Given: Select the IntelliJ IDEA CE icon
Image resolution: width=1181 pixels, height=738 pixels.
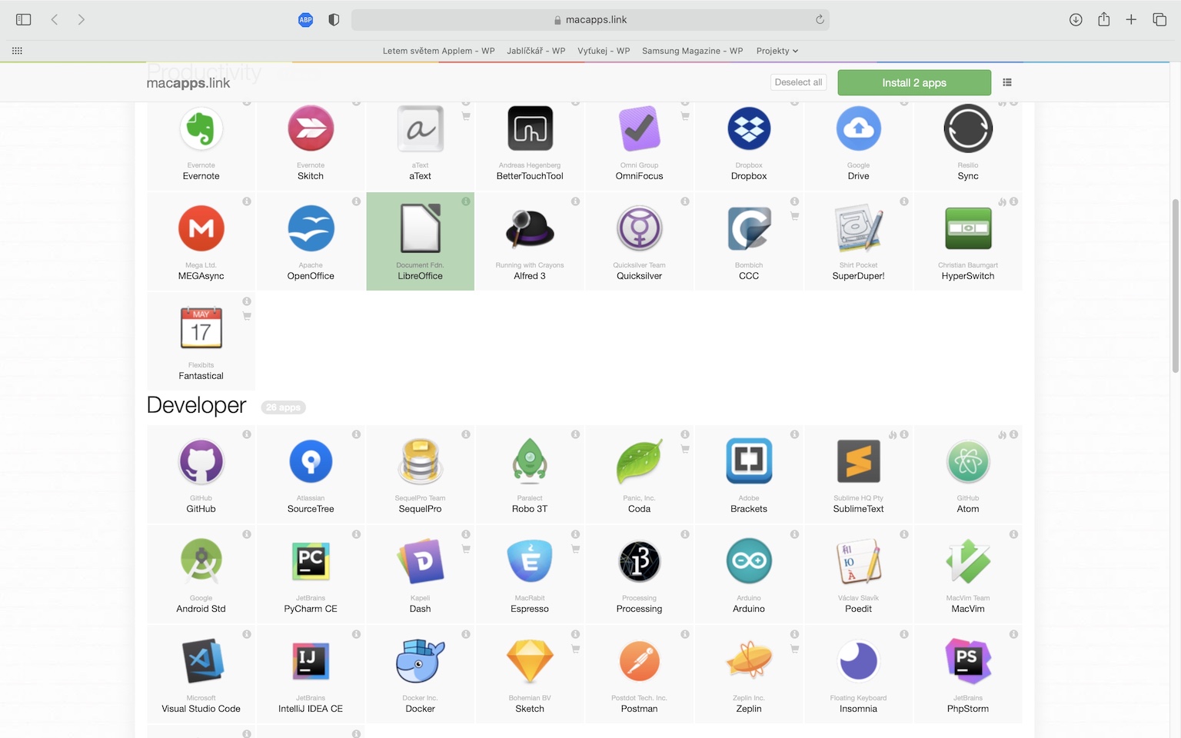Looking at the screenshot, I should coord(311,661).
